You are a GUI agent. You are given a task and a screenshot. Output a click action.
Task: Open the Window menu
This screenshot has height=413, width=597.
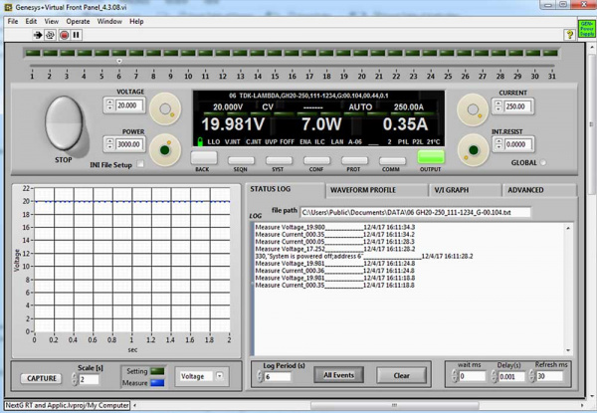(109, 21)
